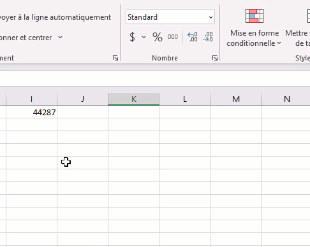Open Mise en forme conditionnelle menu
310x247 pixels.
255,38
